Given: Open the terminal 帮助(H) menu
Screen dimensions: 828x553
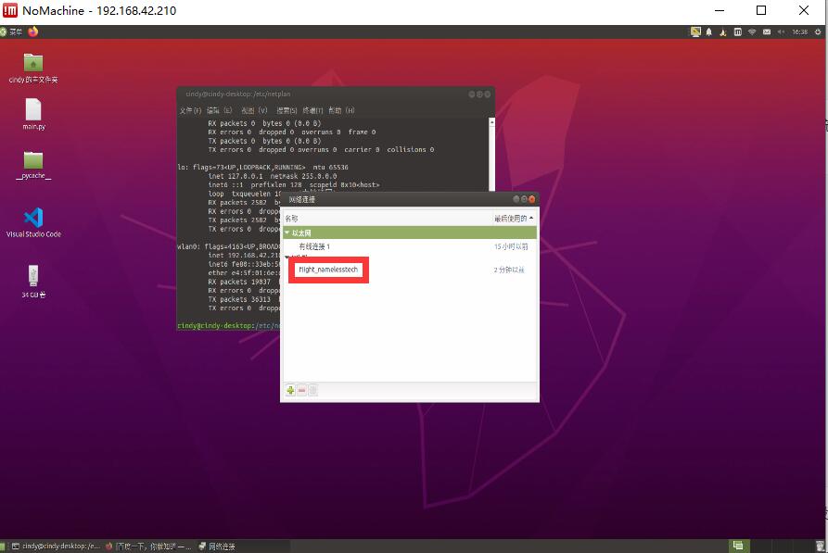Looking at the screenshot, I should pos(341,110).
